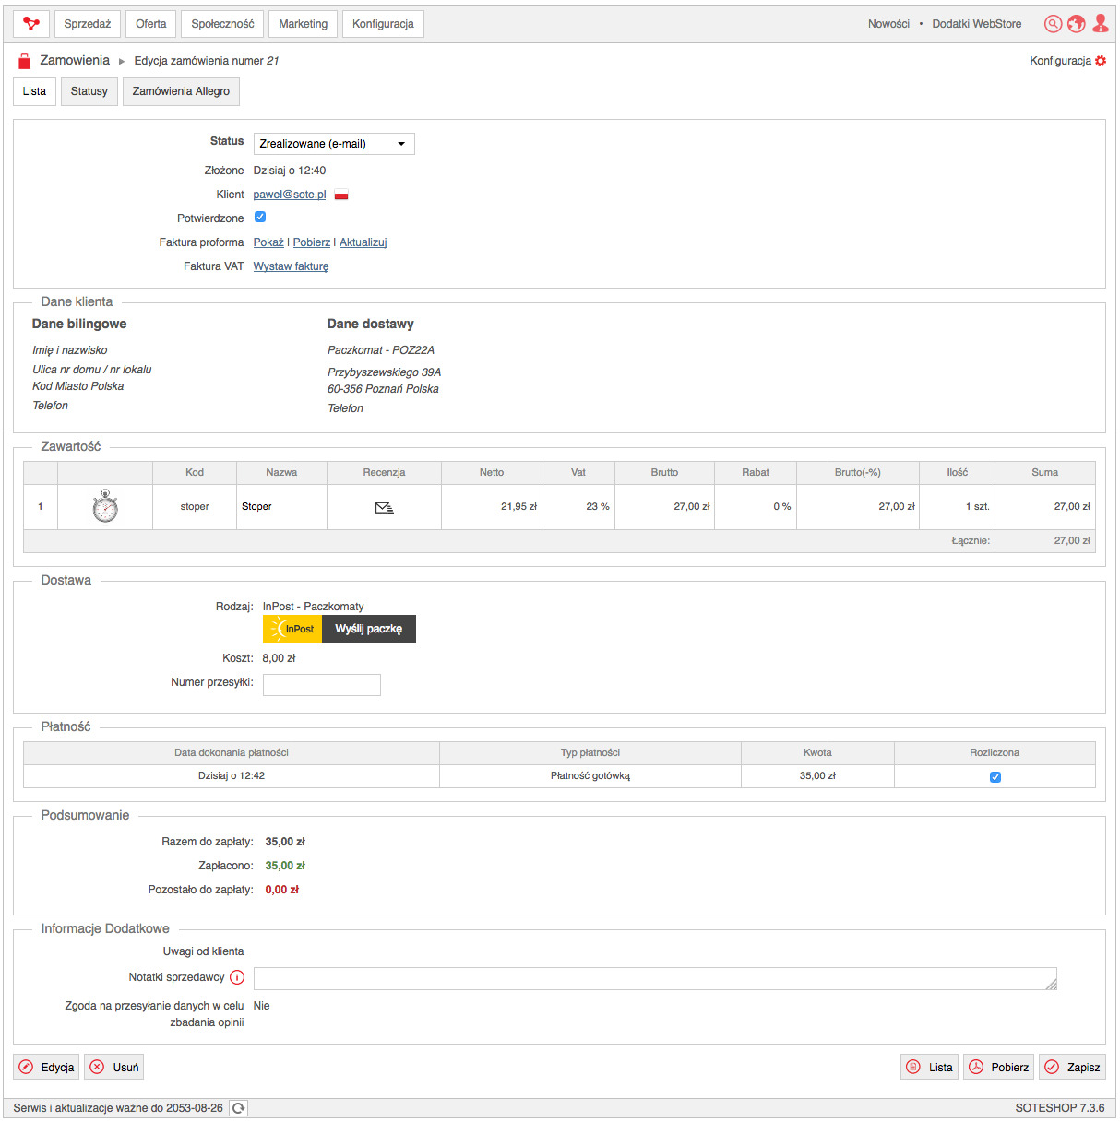Click the '23 %' Vat cell
The width and height of the screenshot is (1120, 1122).
click(578, 507)
